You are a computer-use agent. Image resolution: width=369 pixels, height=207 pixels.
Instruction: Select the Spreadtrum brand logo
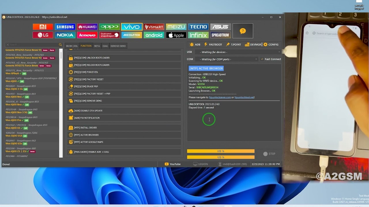(221, 35)
